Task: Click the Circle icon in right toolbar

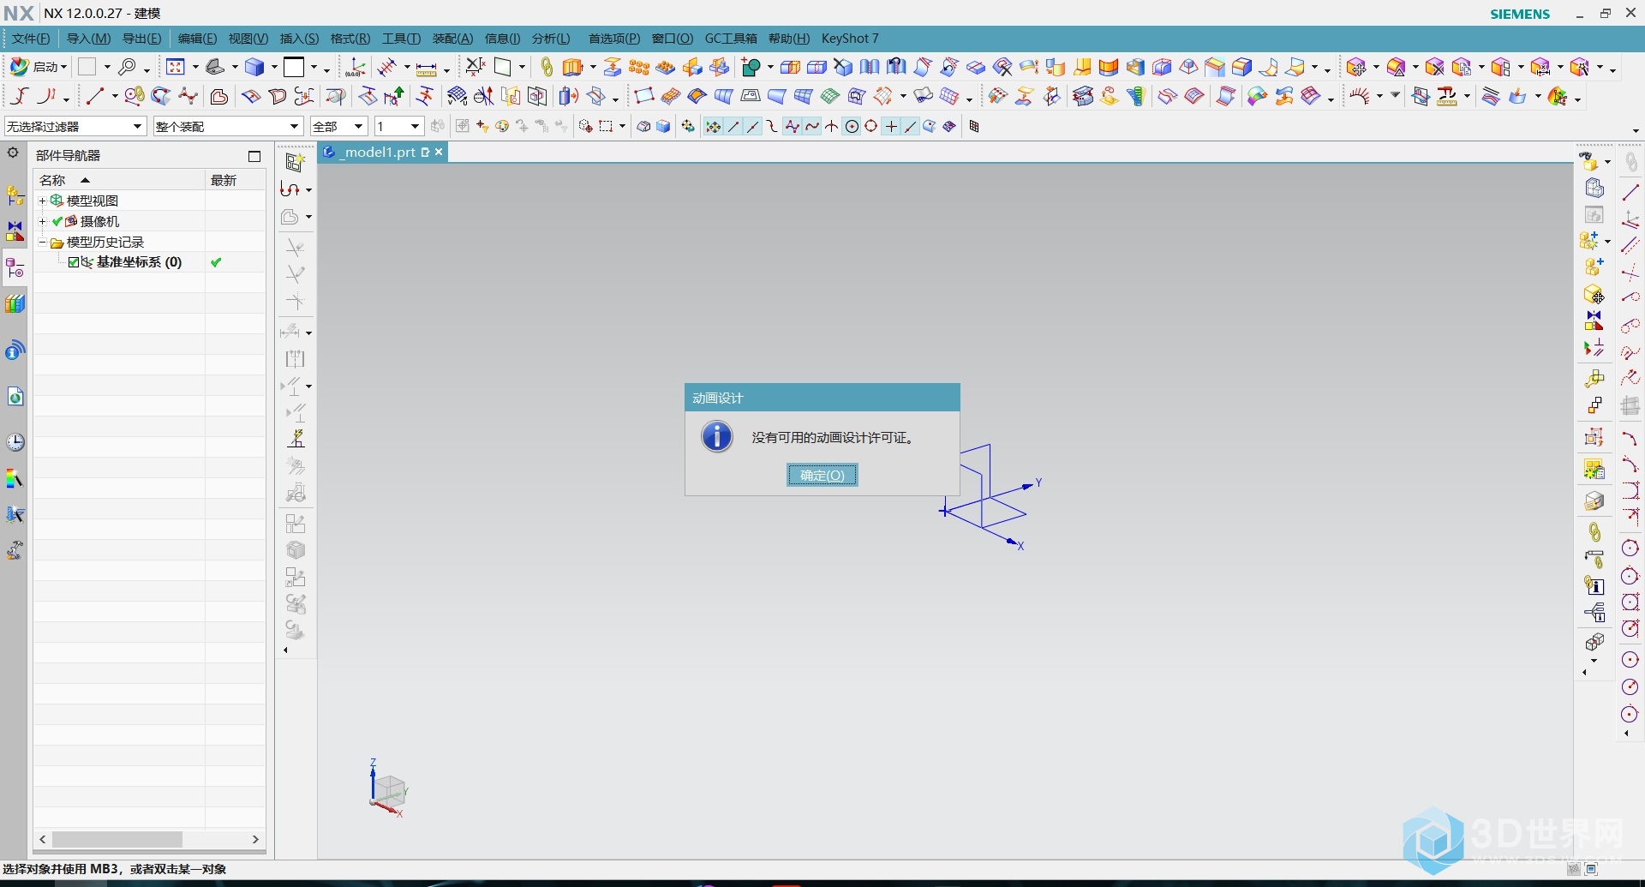Action: click(1630, 548)
